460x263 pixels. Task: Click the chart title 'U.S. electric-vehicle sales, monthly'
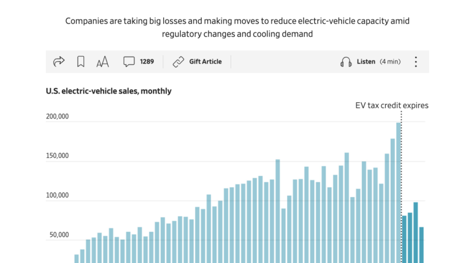click(109, 91)
